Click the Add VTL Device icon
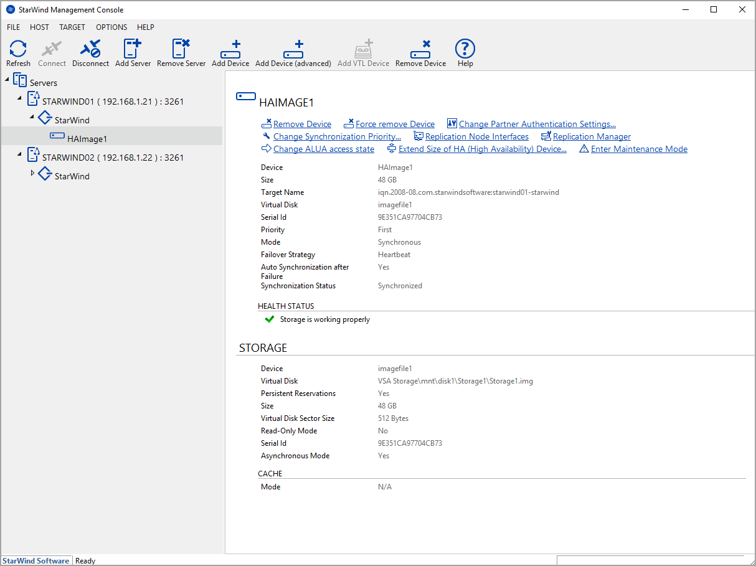Viewport: 756px width, 566px height. click(363, 49)
